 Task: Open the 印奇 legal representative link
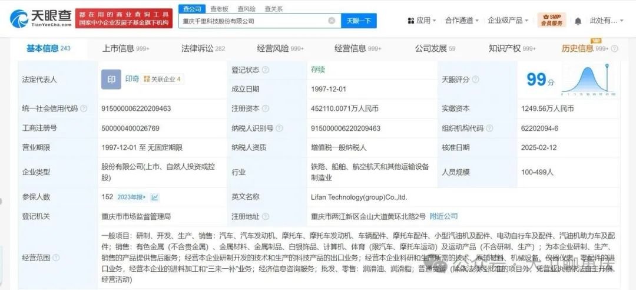coord(132,79)
